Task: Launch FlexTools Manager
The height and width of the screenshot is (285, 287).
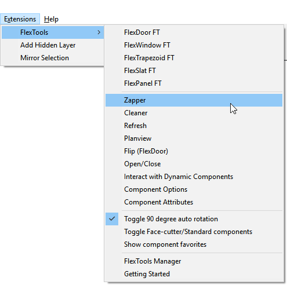Action: (x=194, y=261)
